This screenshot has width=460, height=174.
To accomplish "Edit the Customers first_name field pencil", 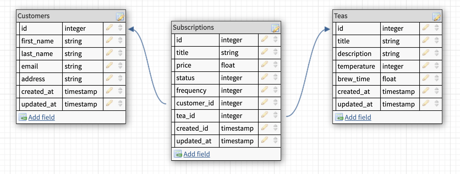I will 109,40.
